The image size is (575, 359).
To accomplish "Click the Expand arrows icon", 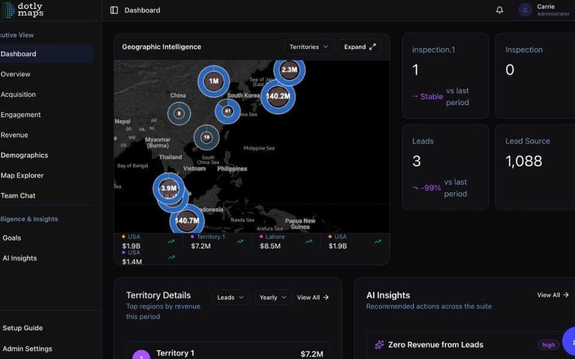I will pos(373,47).
